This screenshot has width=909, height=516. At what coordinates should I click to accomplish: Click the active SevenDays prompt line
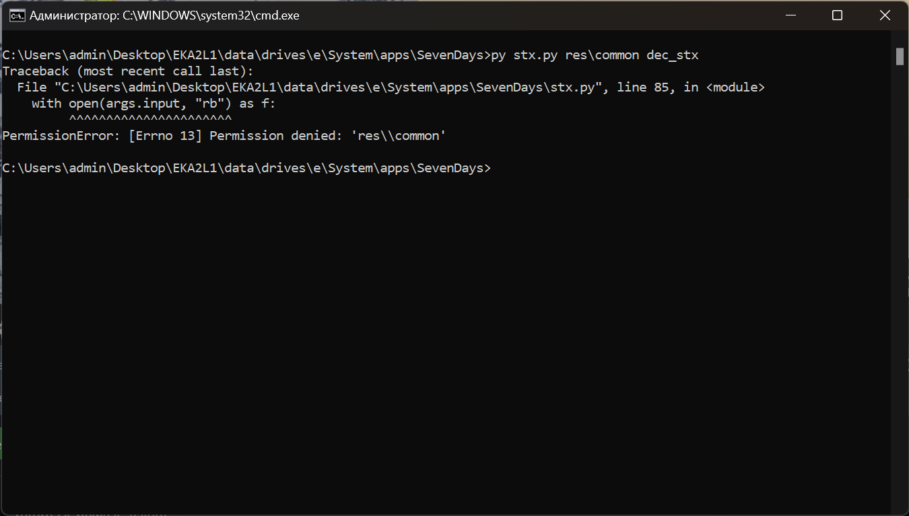[246, 168]
